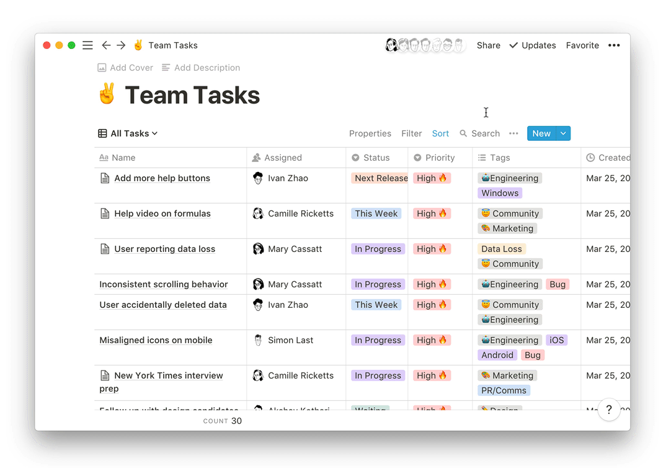
Task: Go forward with the right arrow
Action: [x=121, y=45]
